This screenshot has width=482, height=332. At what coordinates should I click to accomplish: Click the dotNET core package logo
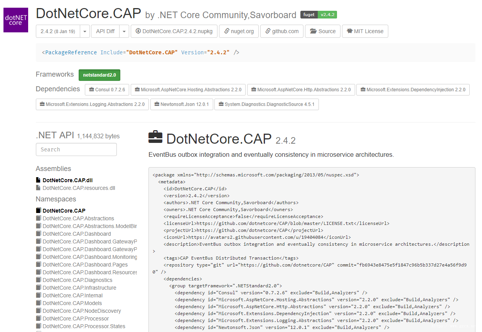(16, 20)
